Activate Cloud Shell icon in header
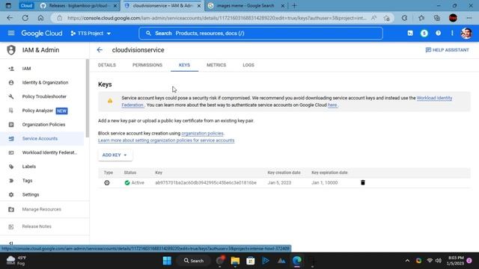The width and height of the screenshot is (479, 269). click(410, 33)
